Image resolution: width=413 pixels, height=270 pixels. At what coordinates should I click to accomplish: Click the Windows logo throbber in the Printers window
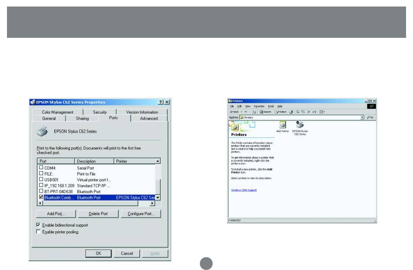coord(371,106)
